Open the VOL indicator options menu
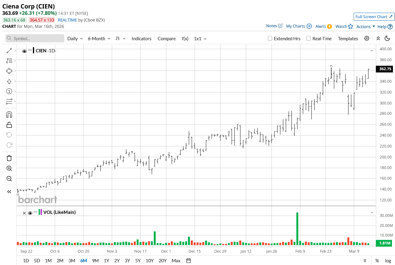This screenshot has width=395, height=265. click(35, 212)
